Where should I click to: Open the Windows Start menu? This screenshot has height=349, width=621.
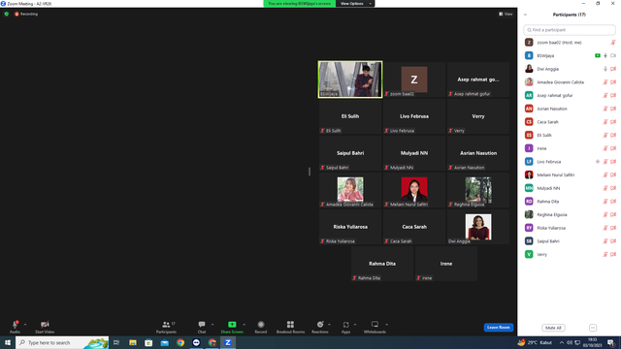click(x=8, y=342)
